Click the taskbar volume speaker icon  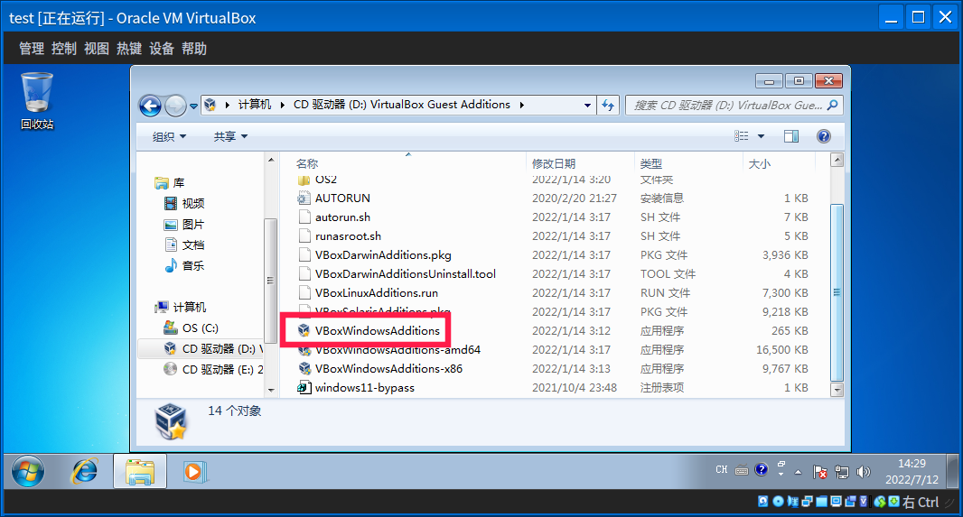pos(863,471)
